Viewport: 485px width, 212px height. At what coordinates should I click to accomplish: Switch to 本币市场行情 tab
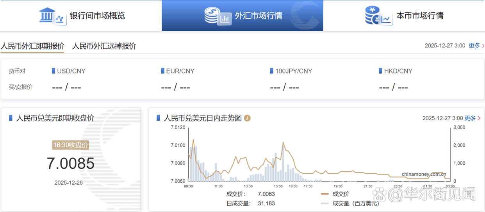[x=420, y=16]
